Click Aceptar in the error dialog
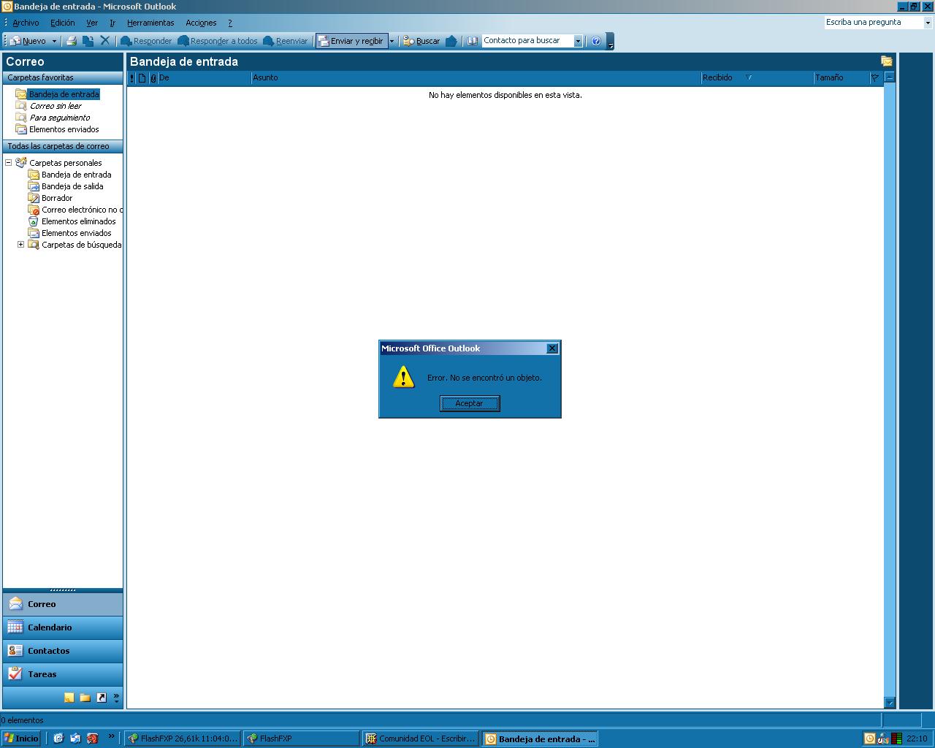Viewport: 935px width, 748px height. (x=470, y=403)
